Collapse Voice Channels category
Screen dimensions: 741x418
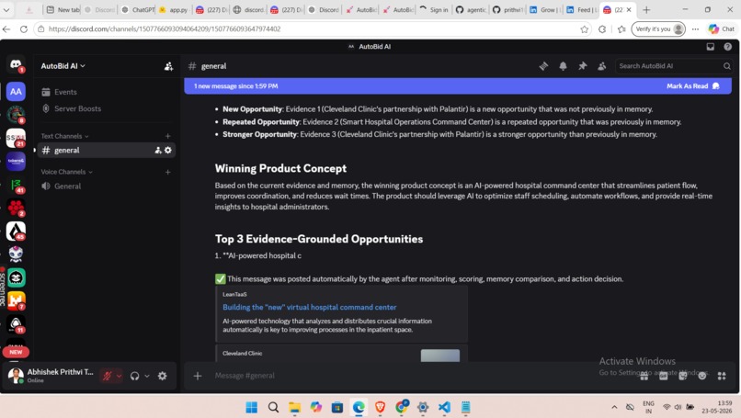click(x=66, y=172)
